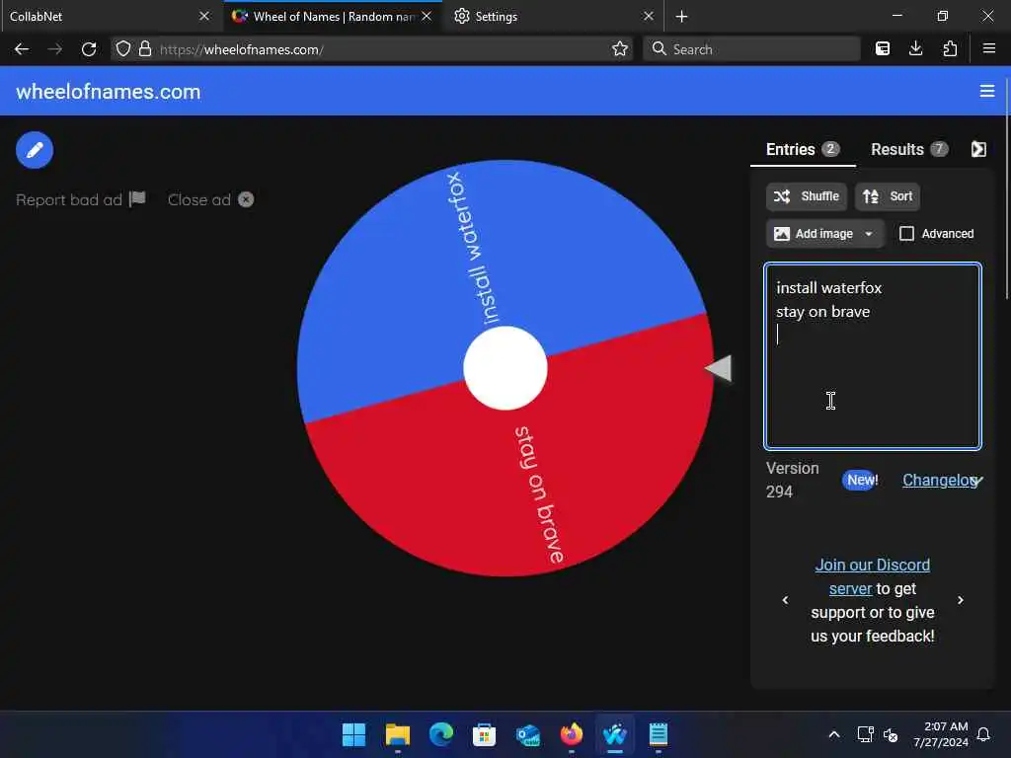Screen dimensions: 1011x758
Task: Click inside the entries text box
Action: pyautogui.click(x=873, y=355)
